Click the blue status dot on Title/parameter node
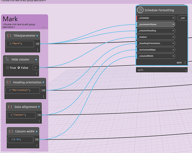This screenshot has height=153, width=192. click(37, 36)
